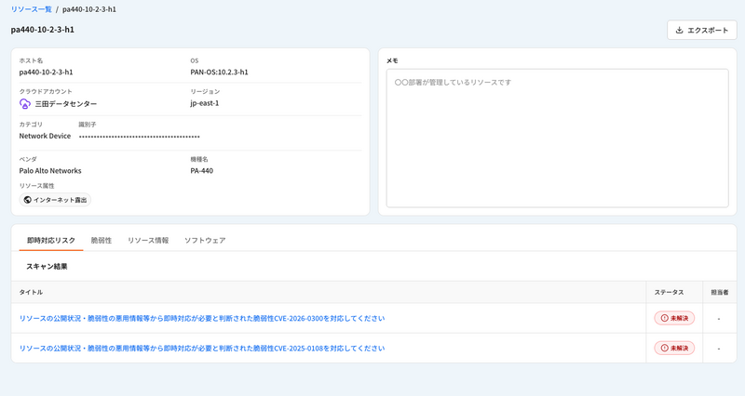Click the Network Device category value
This screenshot has width=745, height=396.
[x=45, y=136]
